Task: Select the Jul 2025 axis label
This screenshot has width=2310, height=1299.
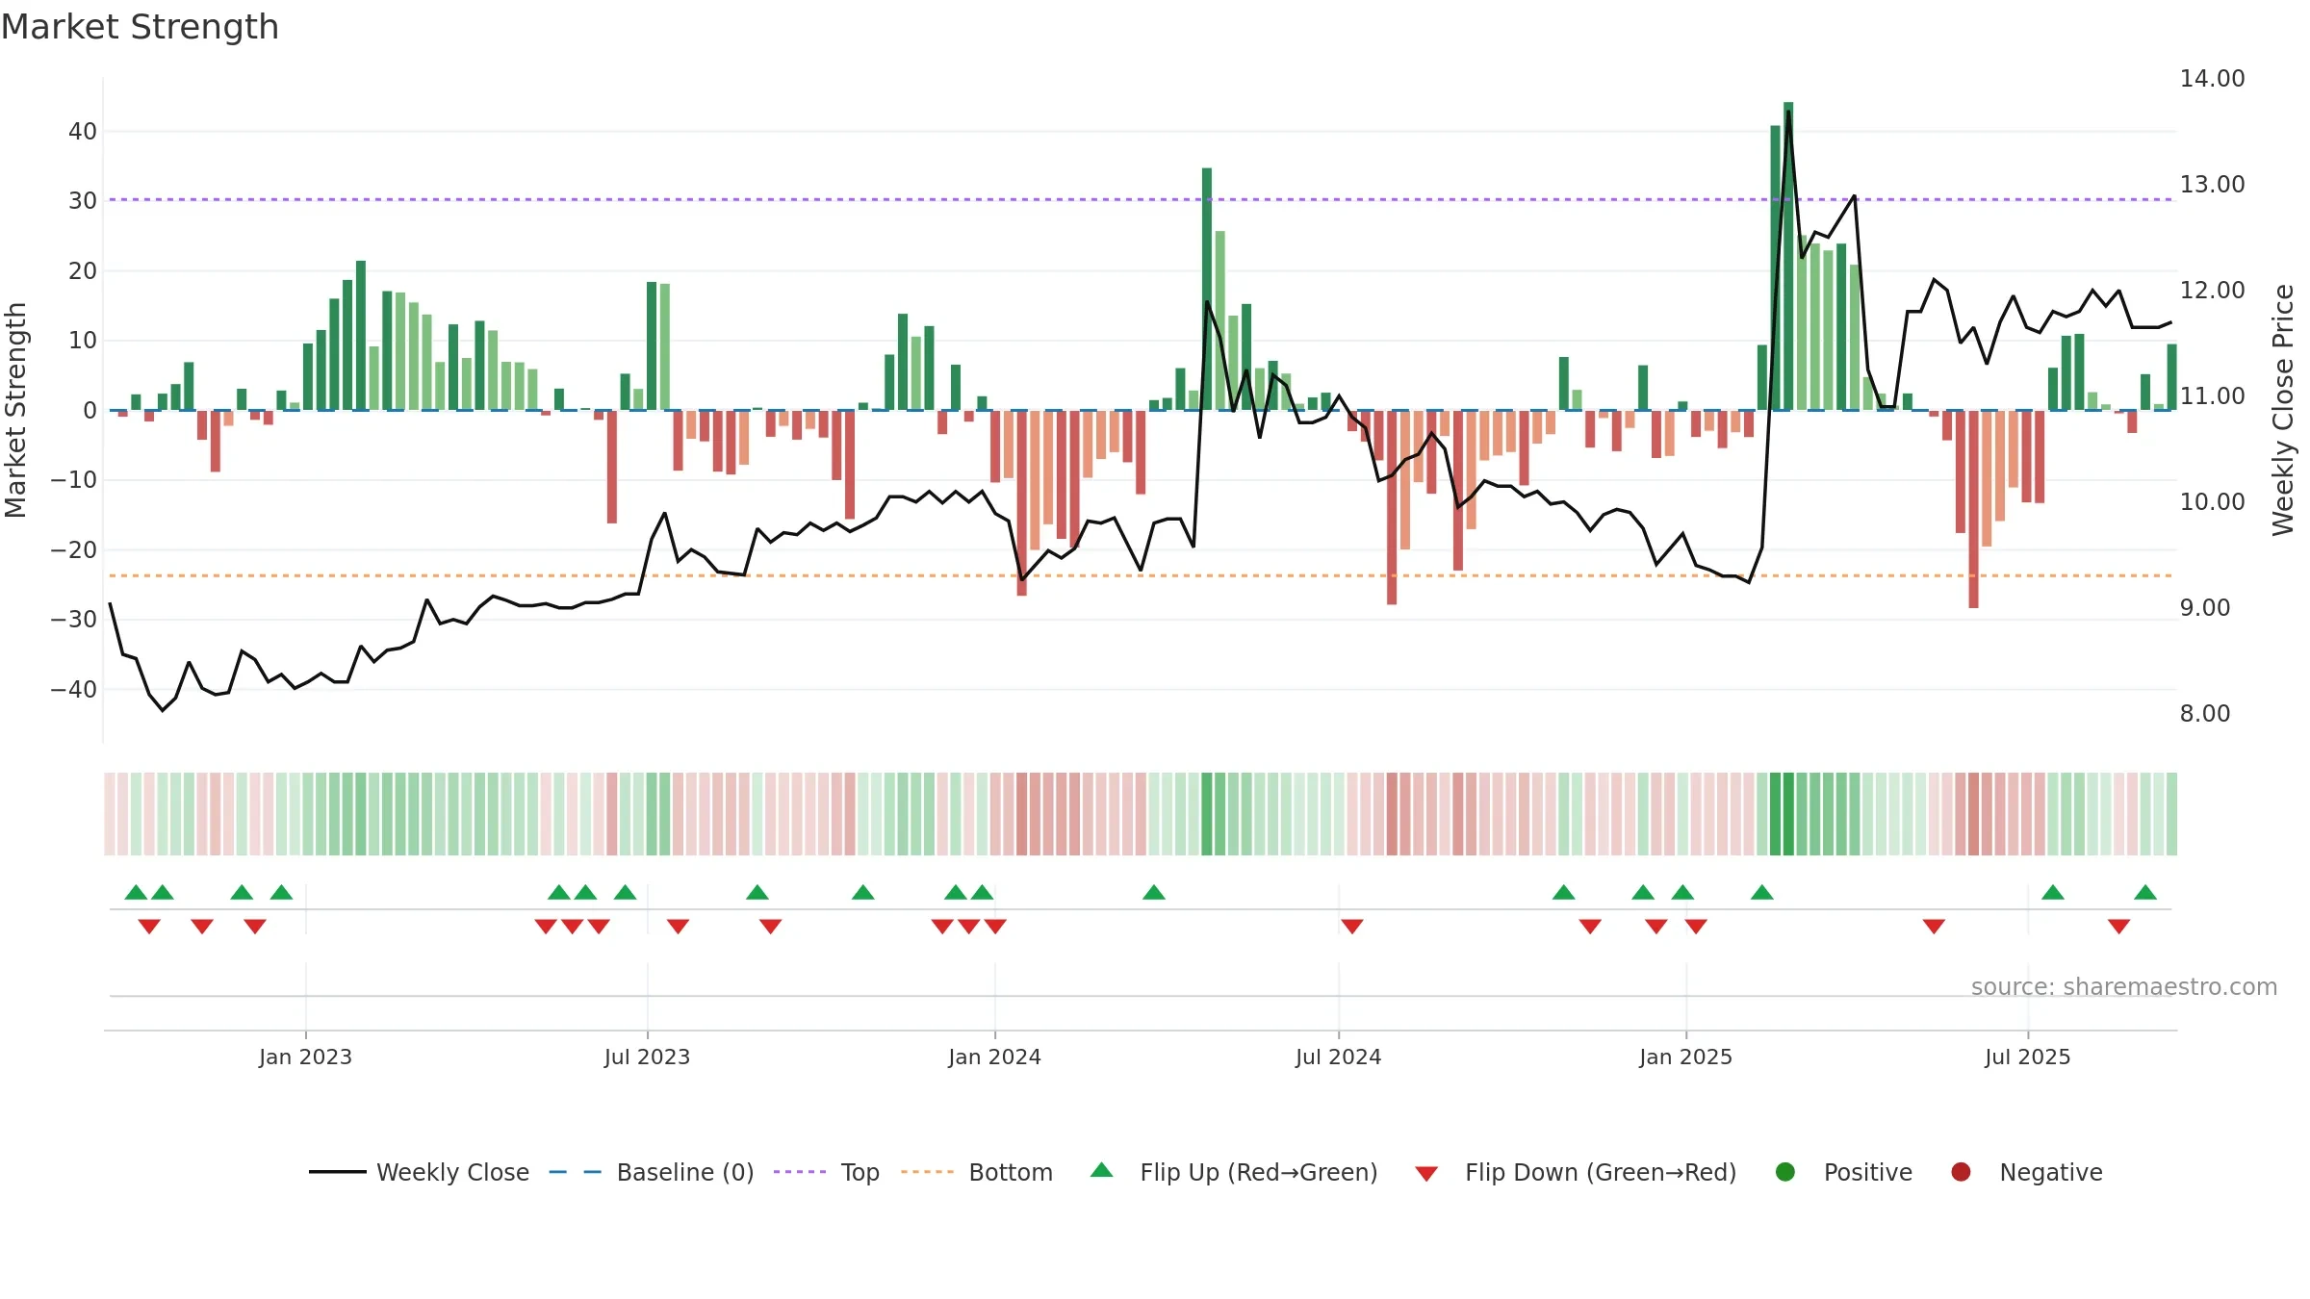Action: coord(2027,1057)
